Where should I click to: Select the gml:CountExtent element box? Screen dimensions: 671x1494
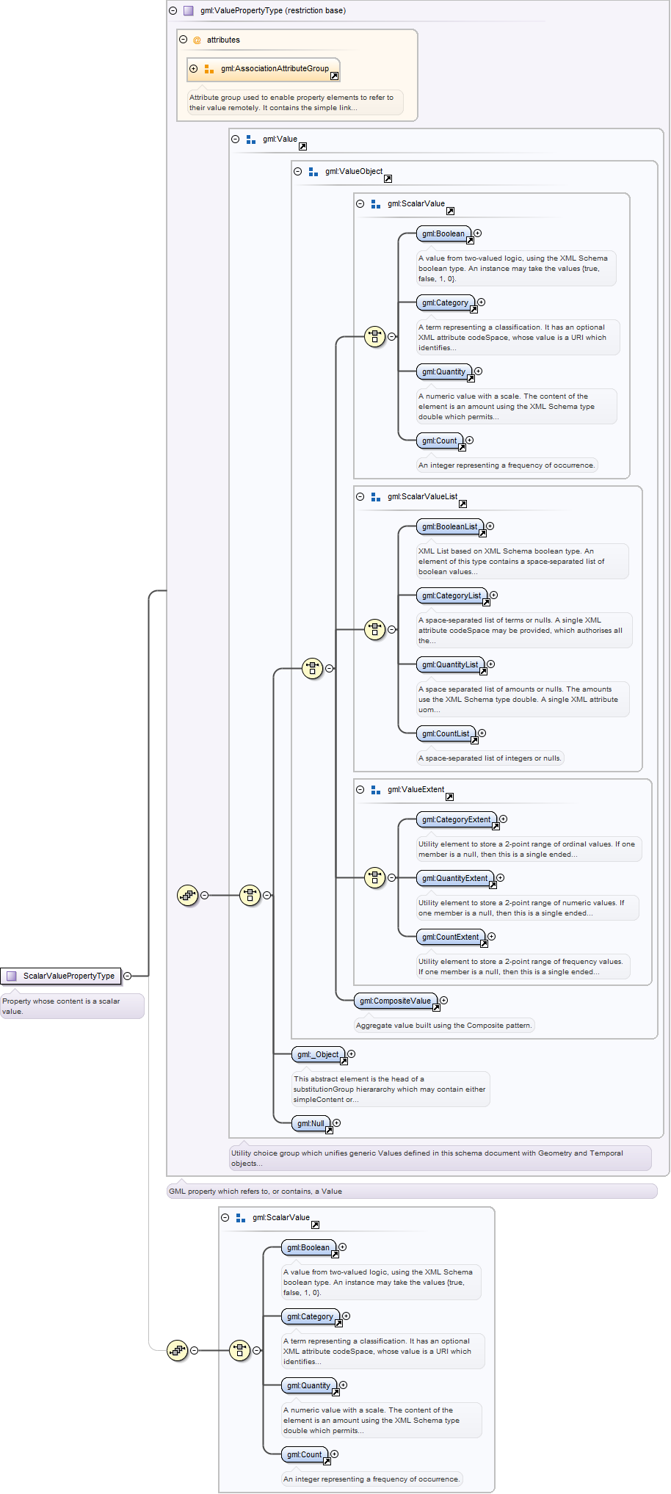pos(451,938)
